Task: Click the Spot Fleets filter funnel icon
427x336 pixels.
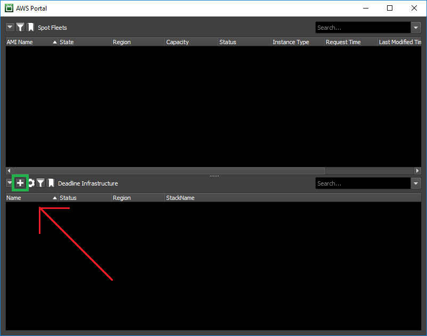Action: [20, 27]
